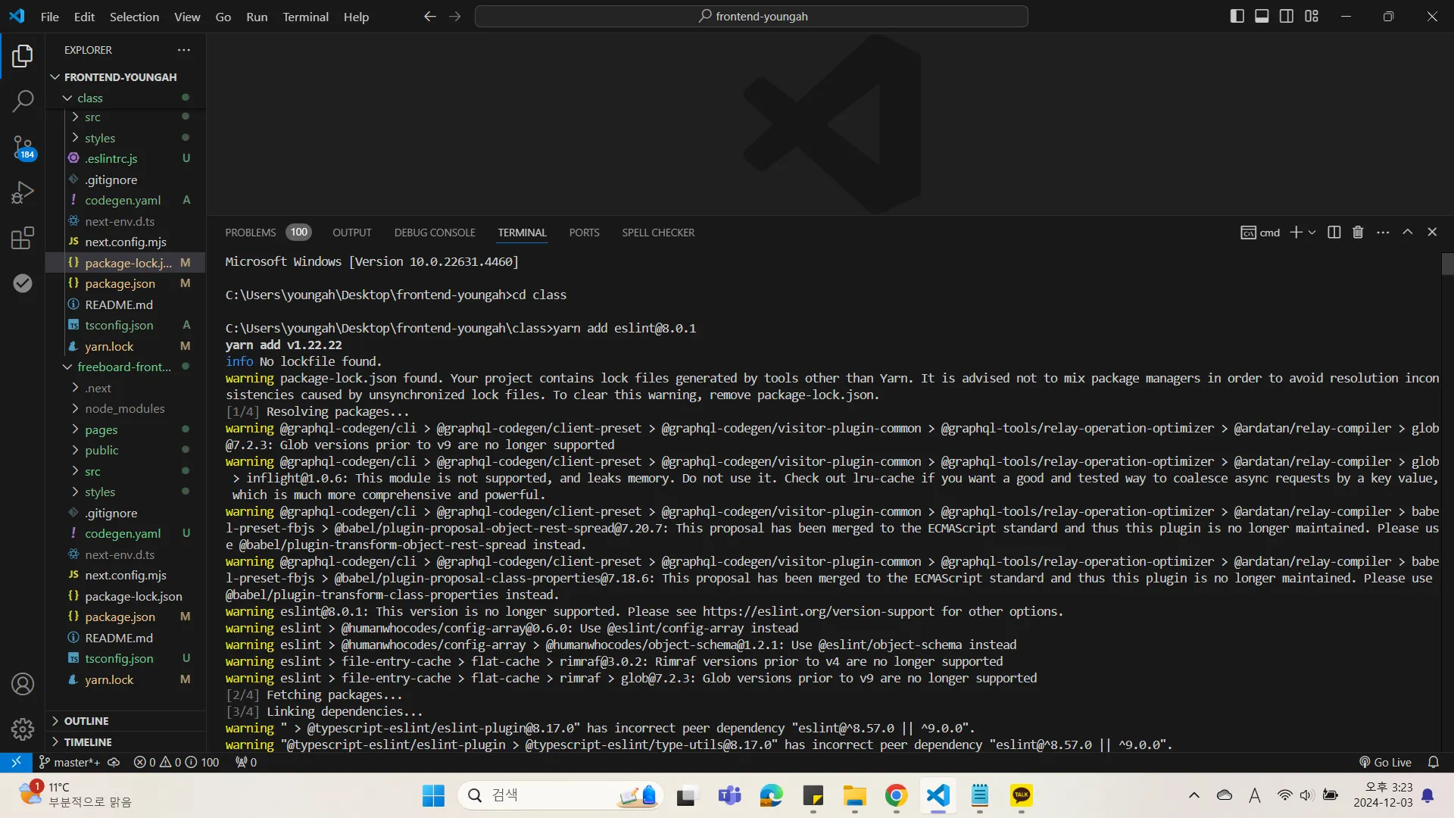Customize layout from title bar
The image size is (1454, 818).
(x=1312, y=17)
